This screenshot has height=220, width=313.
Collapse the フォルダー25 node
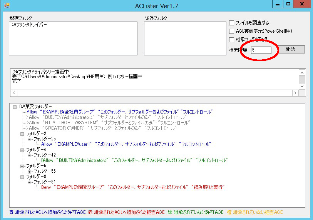pyautogui.click(x=29, y=139)
